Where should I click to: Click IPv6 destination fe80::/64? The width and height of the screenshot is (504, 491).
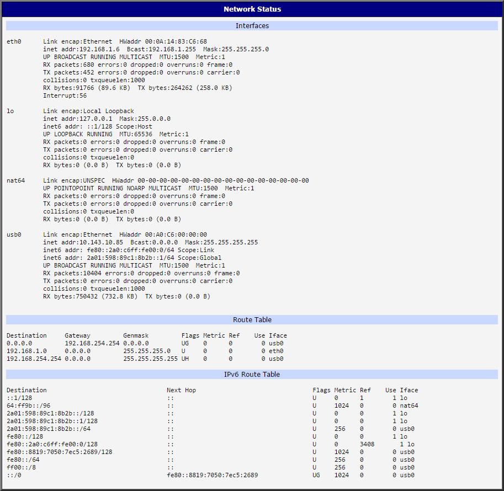[23, 460]
